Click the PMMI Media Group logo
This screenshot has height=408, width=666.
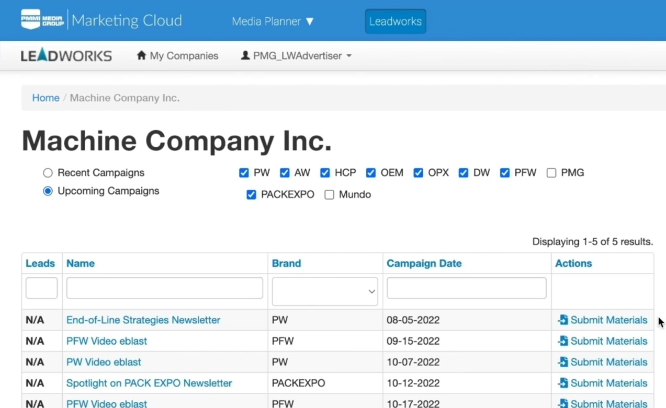42,20
